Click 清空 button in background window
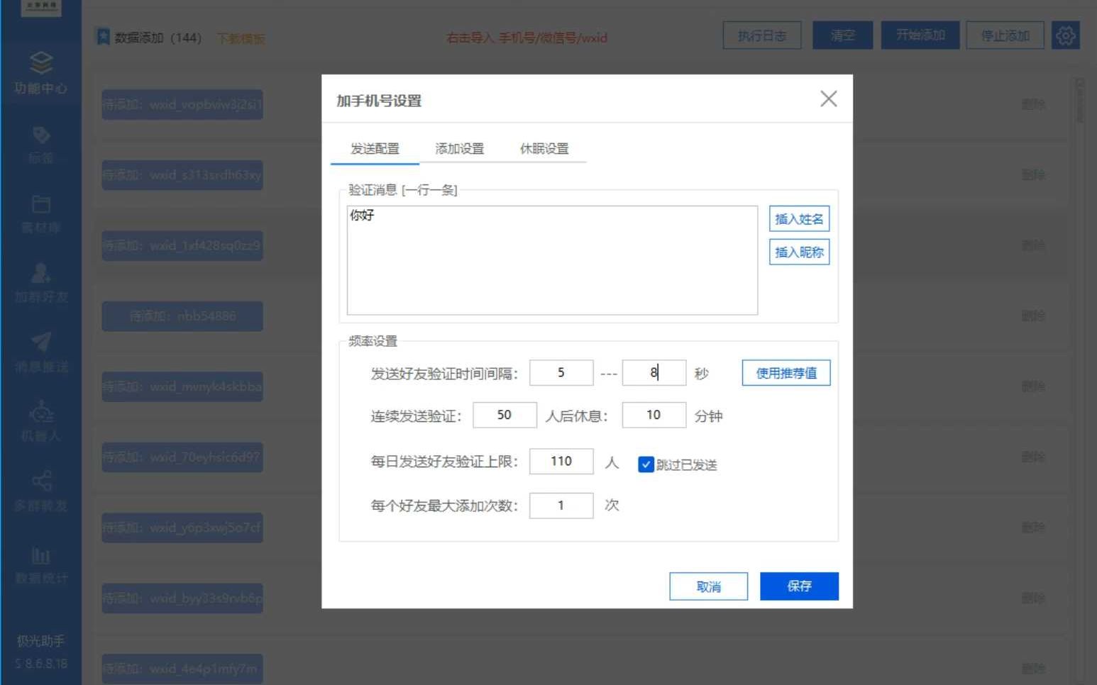Screen dimensions: 1097x685 (x=842, y=35)
